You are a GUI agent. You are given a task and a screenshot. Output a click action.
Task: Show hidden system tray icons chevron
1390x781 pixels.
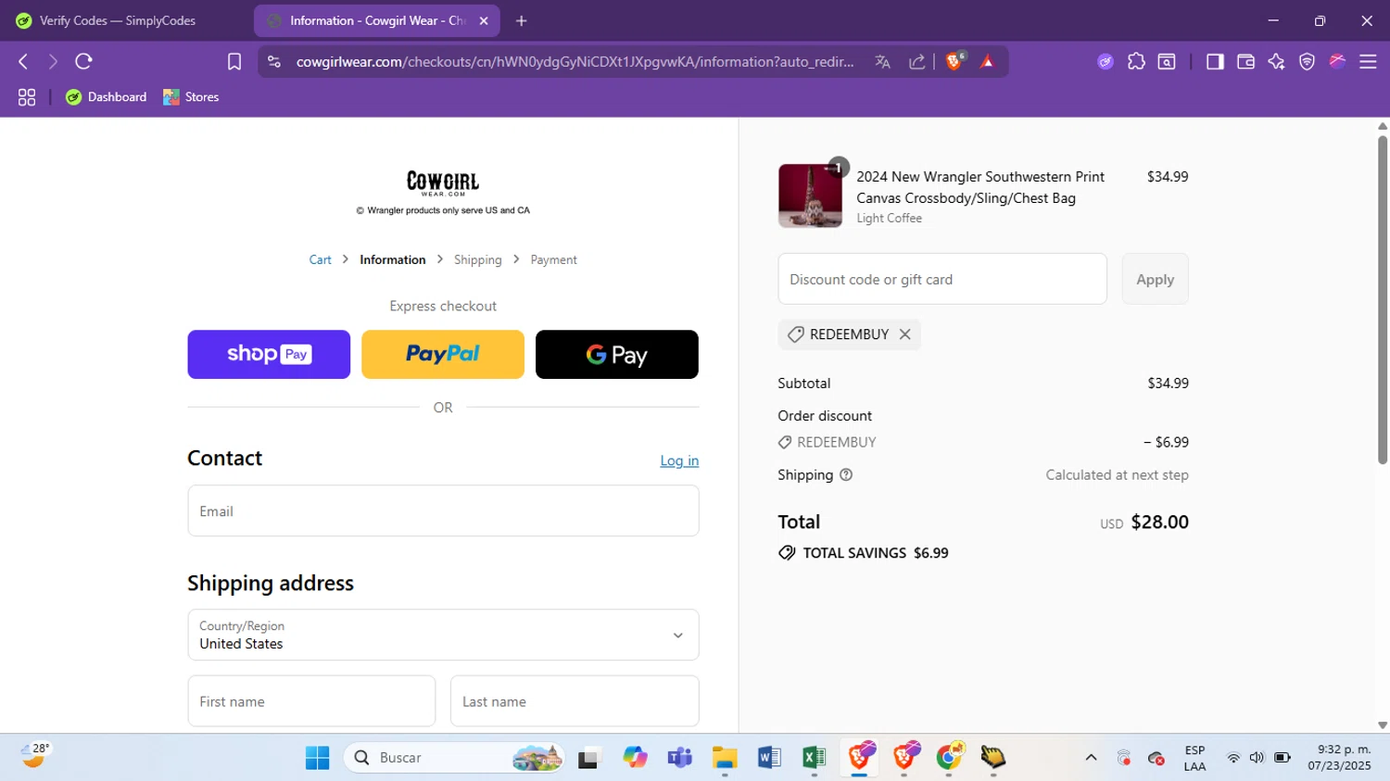[1091, 758]
